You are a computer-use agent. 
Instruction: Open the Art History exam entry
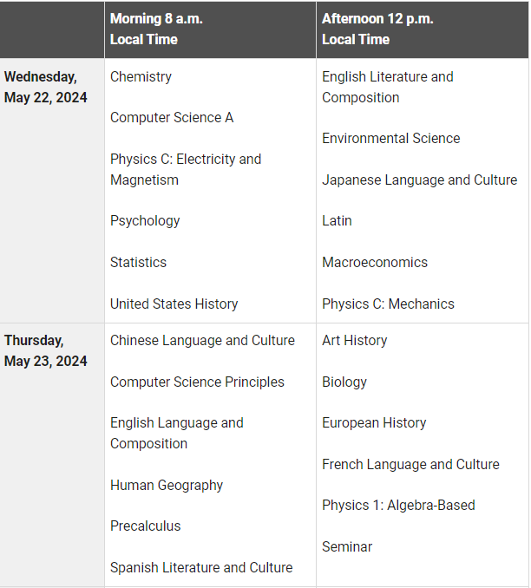click(354, 341)
